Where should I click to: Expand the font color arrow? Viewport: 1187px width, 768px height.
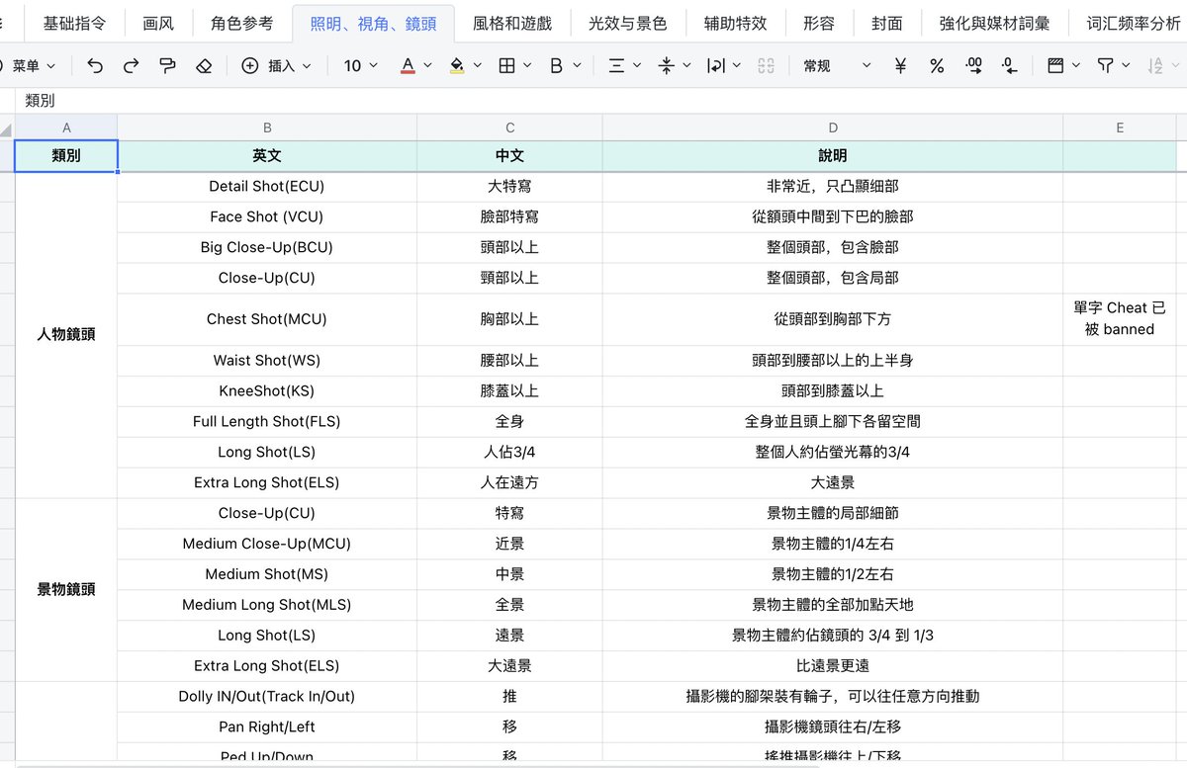click(428, 66)
